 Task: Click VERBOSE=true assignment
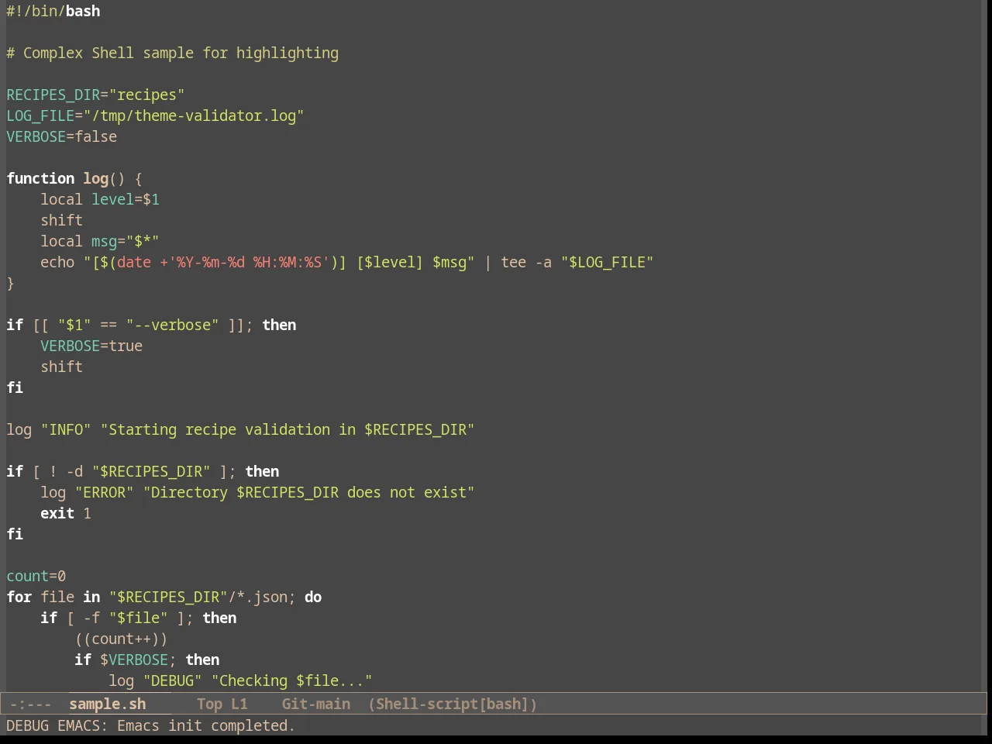(91, 346)
